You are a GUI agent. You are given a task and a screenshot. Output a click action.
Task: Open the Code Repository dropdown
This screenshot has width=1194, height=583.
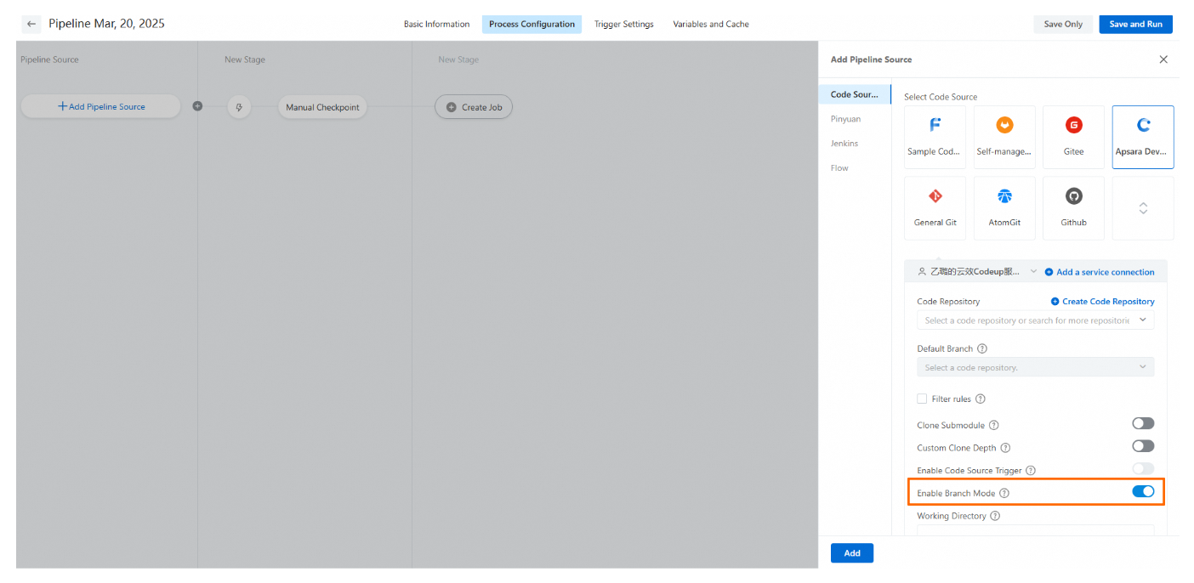pos(1035,320)
